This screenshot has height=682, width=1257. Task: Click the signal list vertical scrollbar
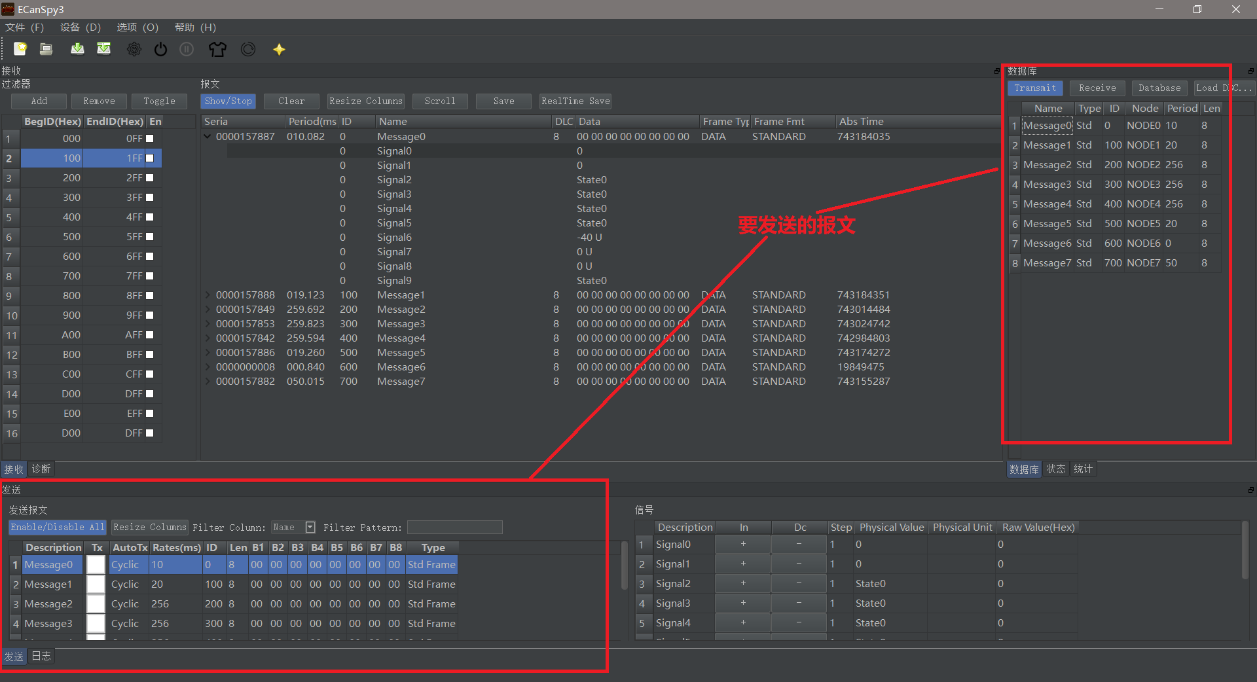1246,551
